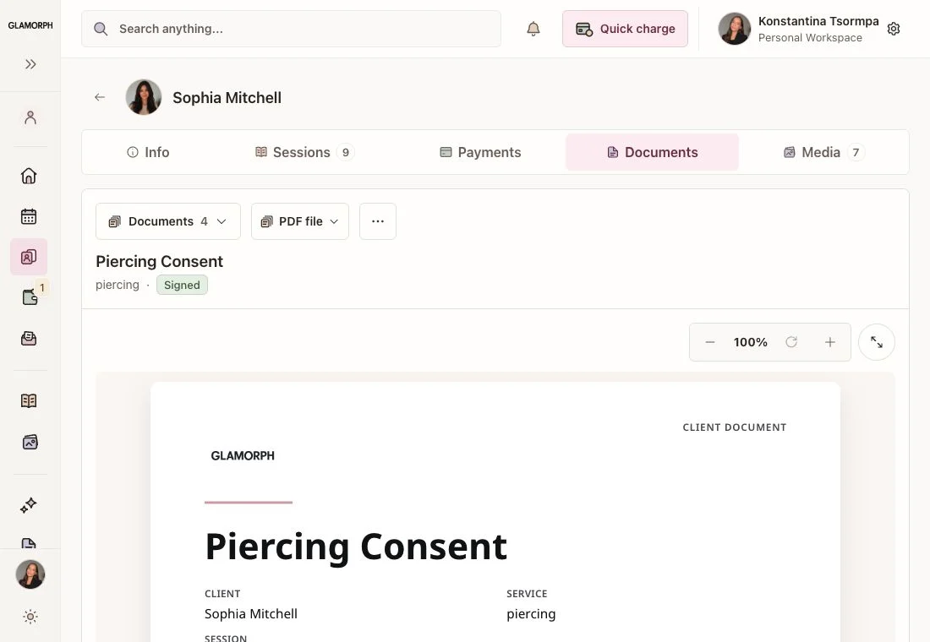Click the piercing service value in document
930x642 pixels.
531,614
